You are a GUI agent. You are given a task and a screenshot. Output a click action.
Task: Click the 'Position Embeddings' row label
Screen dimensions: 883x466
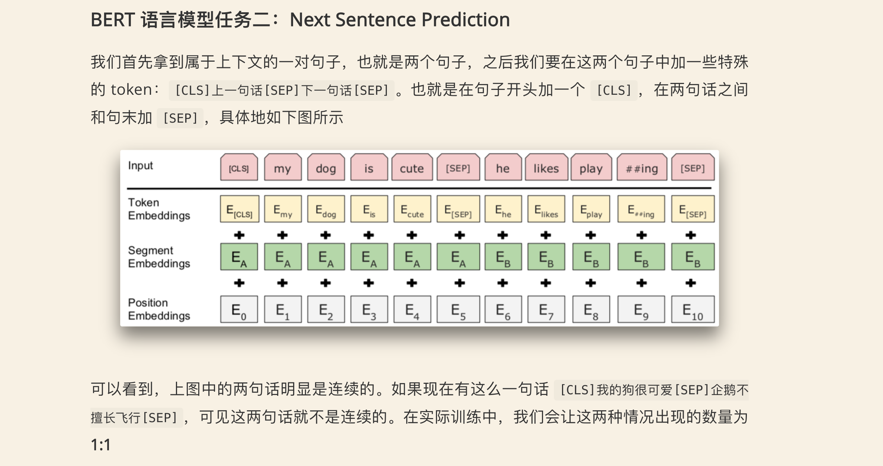159,309
